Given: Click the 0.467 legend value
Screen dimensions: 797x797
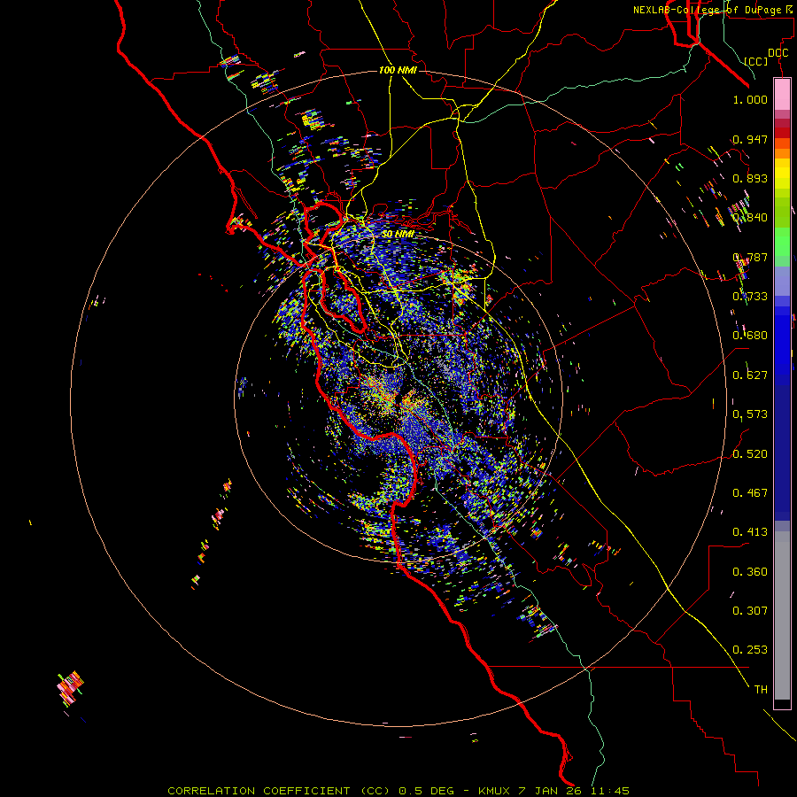Looking at the screenshot, I should point(750,493).
